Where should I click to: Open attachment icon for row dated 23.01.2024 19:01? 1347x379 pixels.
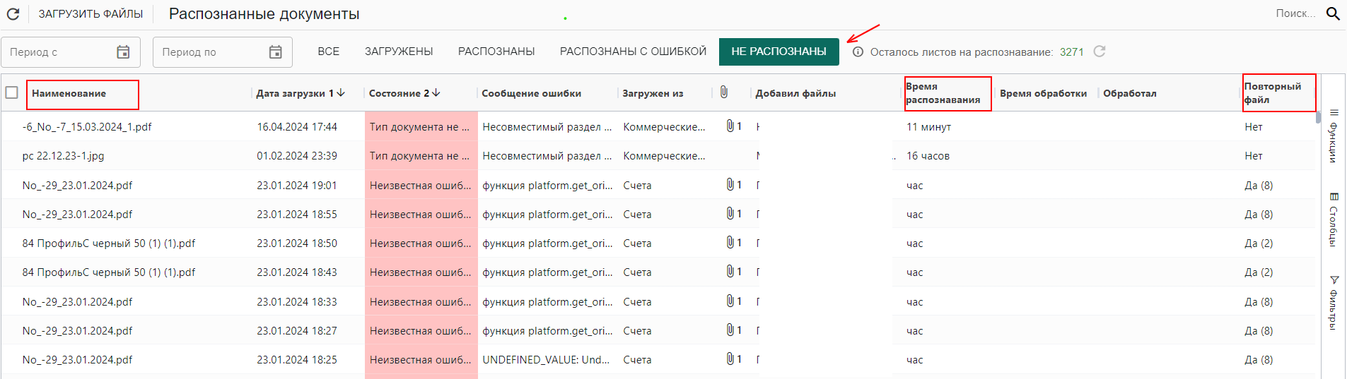[730, 184]
